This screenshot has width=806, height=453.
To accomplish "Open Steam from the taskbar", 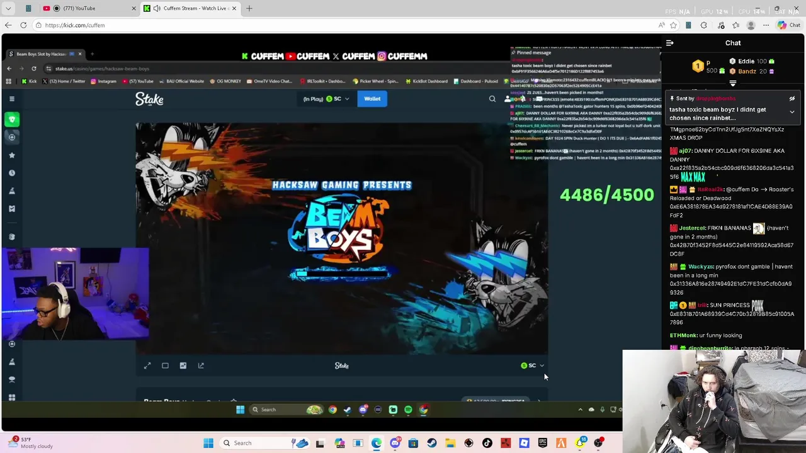I will point(431,443).
